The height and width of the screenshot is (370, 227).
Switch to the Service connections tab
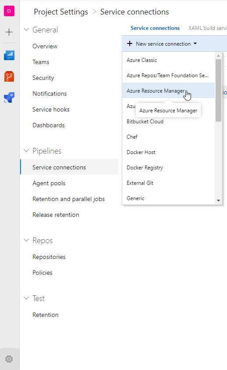click(155, 28)
